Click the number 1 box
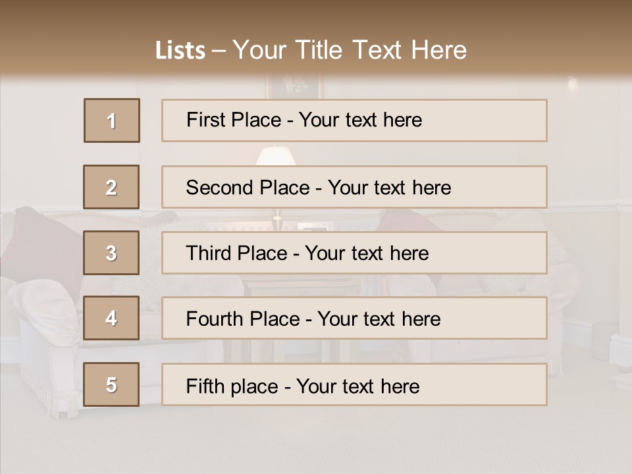The image size is (632, 474). 112,120
